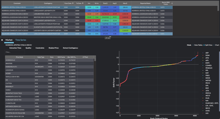Click the 50.00 Hrs cell

[x=89, y=21]
